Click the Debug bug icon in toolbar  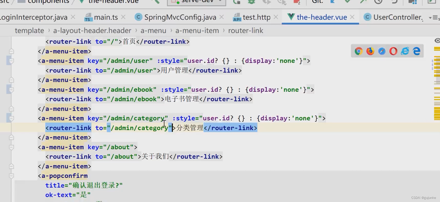pos(251,2)
